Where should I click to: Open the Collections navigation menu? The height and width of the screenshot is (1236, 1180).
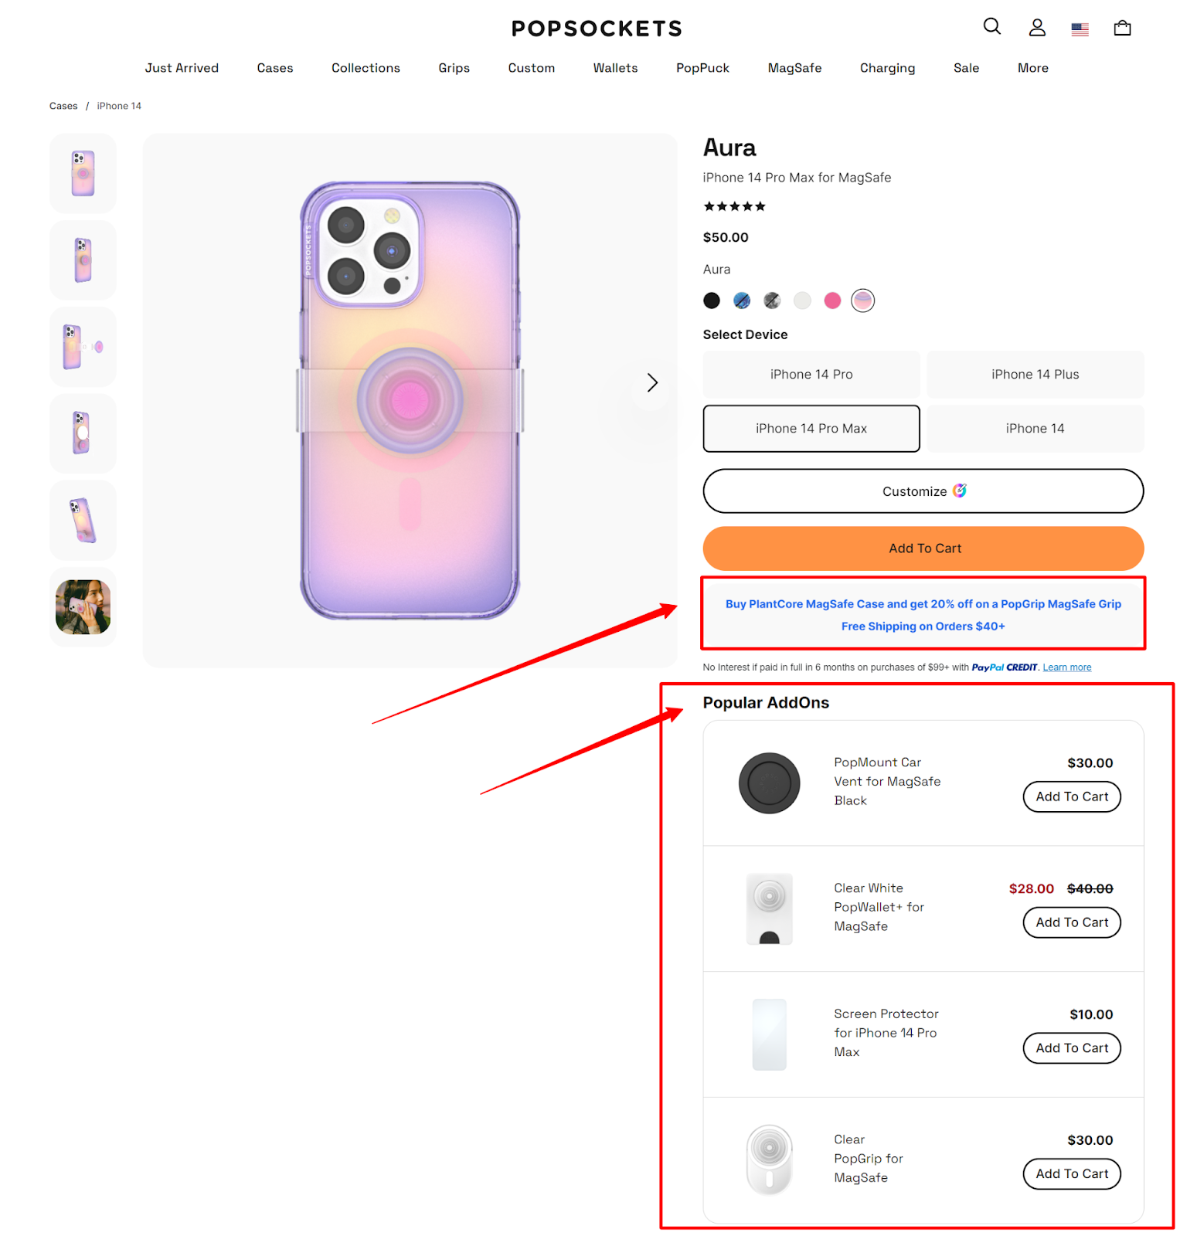[x=366, y=68]
